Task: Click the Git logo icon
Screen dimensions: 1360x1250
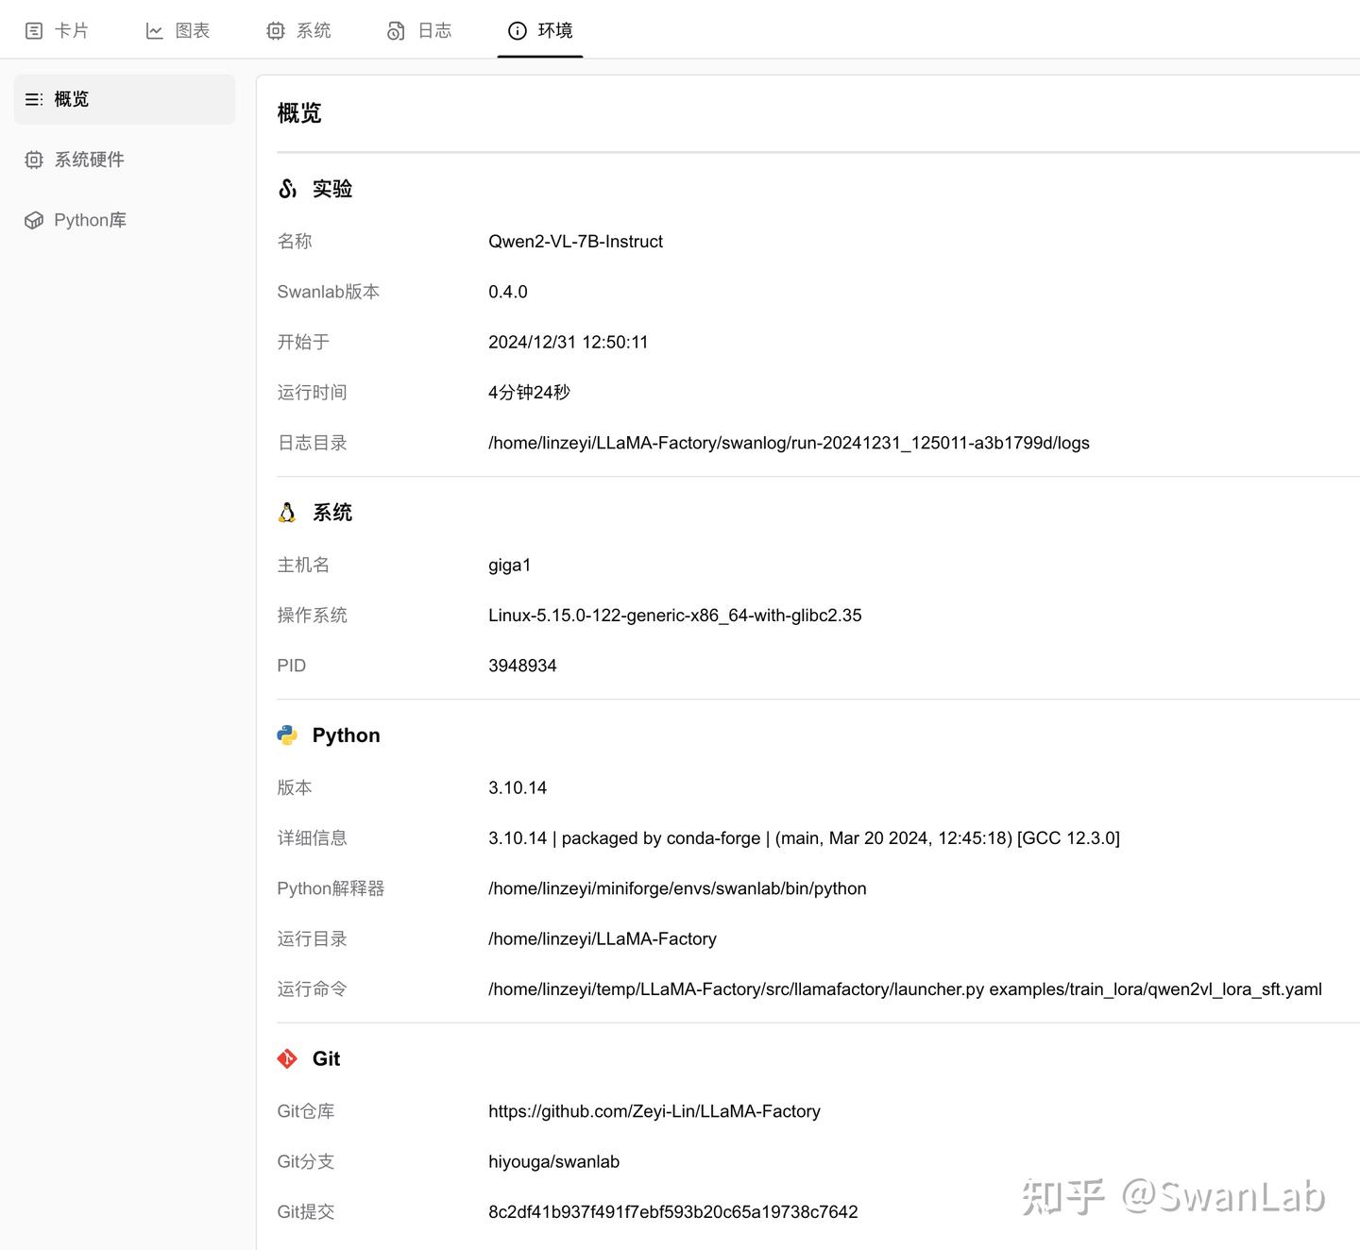Action: point(287,1059)
